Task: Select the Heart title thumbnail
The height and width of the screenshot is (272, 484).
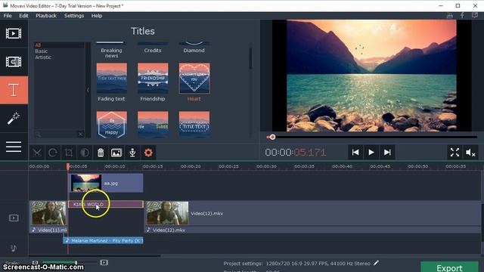Action: pos(194,78)
